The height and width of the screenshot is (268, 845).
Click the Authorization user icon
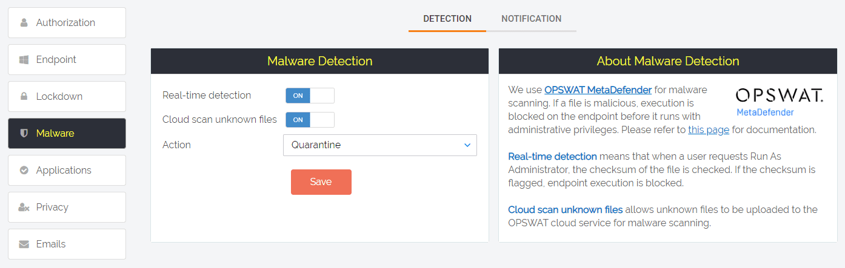24,23
